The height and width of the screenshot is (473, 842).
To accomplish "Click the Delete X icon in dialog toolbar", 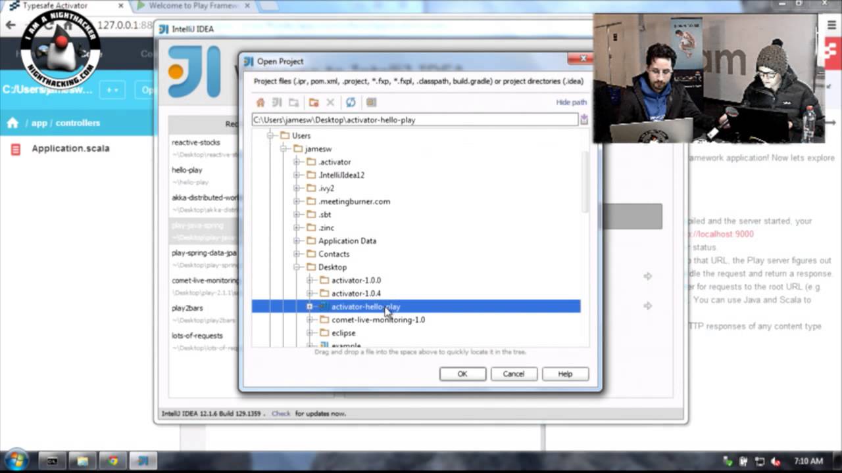I will pos(330,102).
